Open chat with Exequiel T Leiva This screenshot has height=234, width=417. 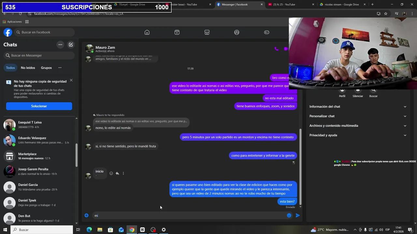coord(38,125)
